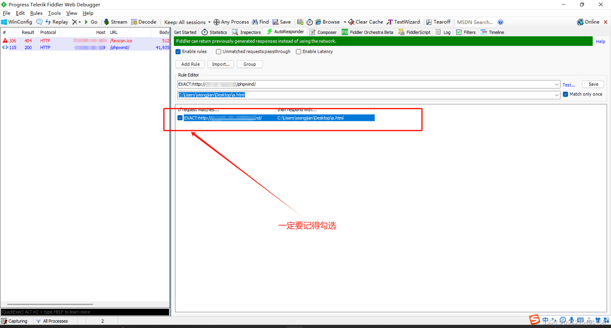Click the Clear Cache icon

(351, 22)
